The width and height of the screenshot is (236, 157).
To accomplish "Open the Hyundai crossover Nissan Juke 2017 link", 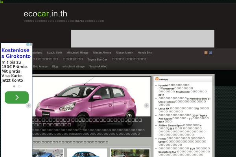I will tap(183, 90).
